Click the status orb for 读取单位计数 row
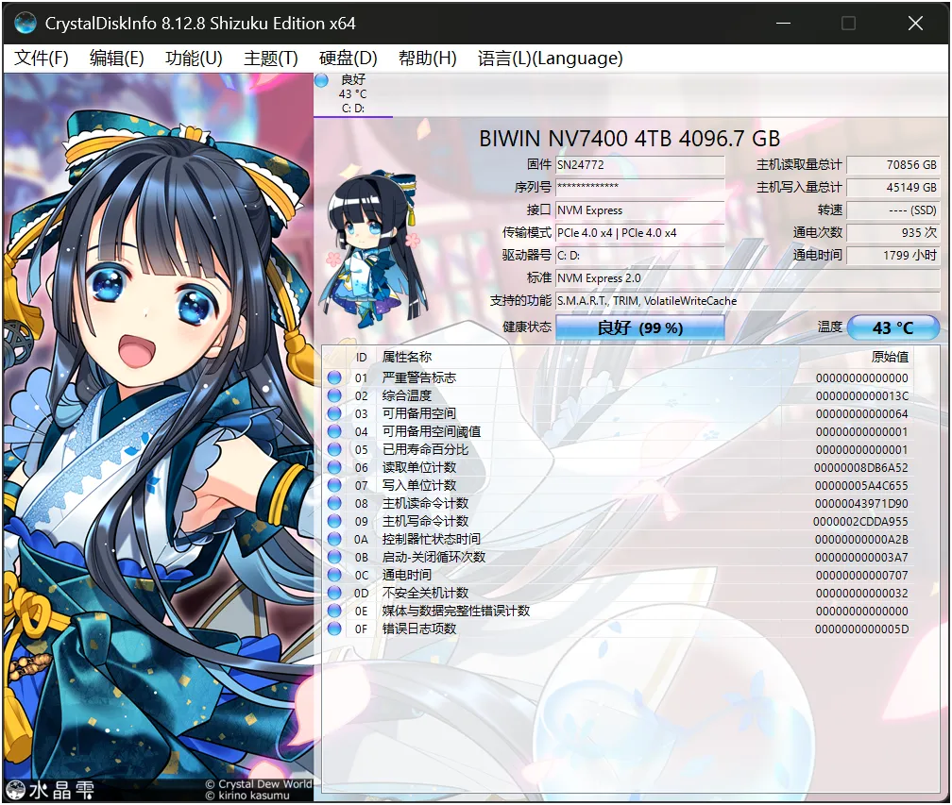 coord(334,467)
